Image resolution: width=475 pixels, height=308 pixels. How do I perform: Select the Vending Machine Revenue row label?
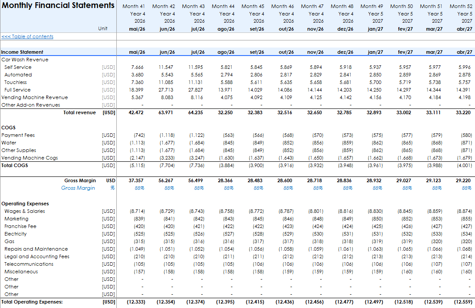[35, 97]
